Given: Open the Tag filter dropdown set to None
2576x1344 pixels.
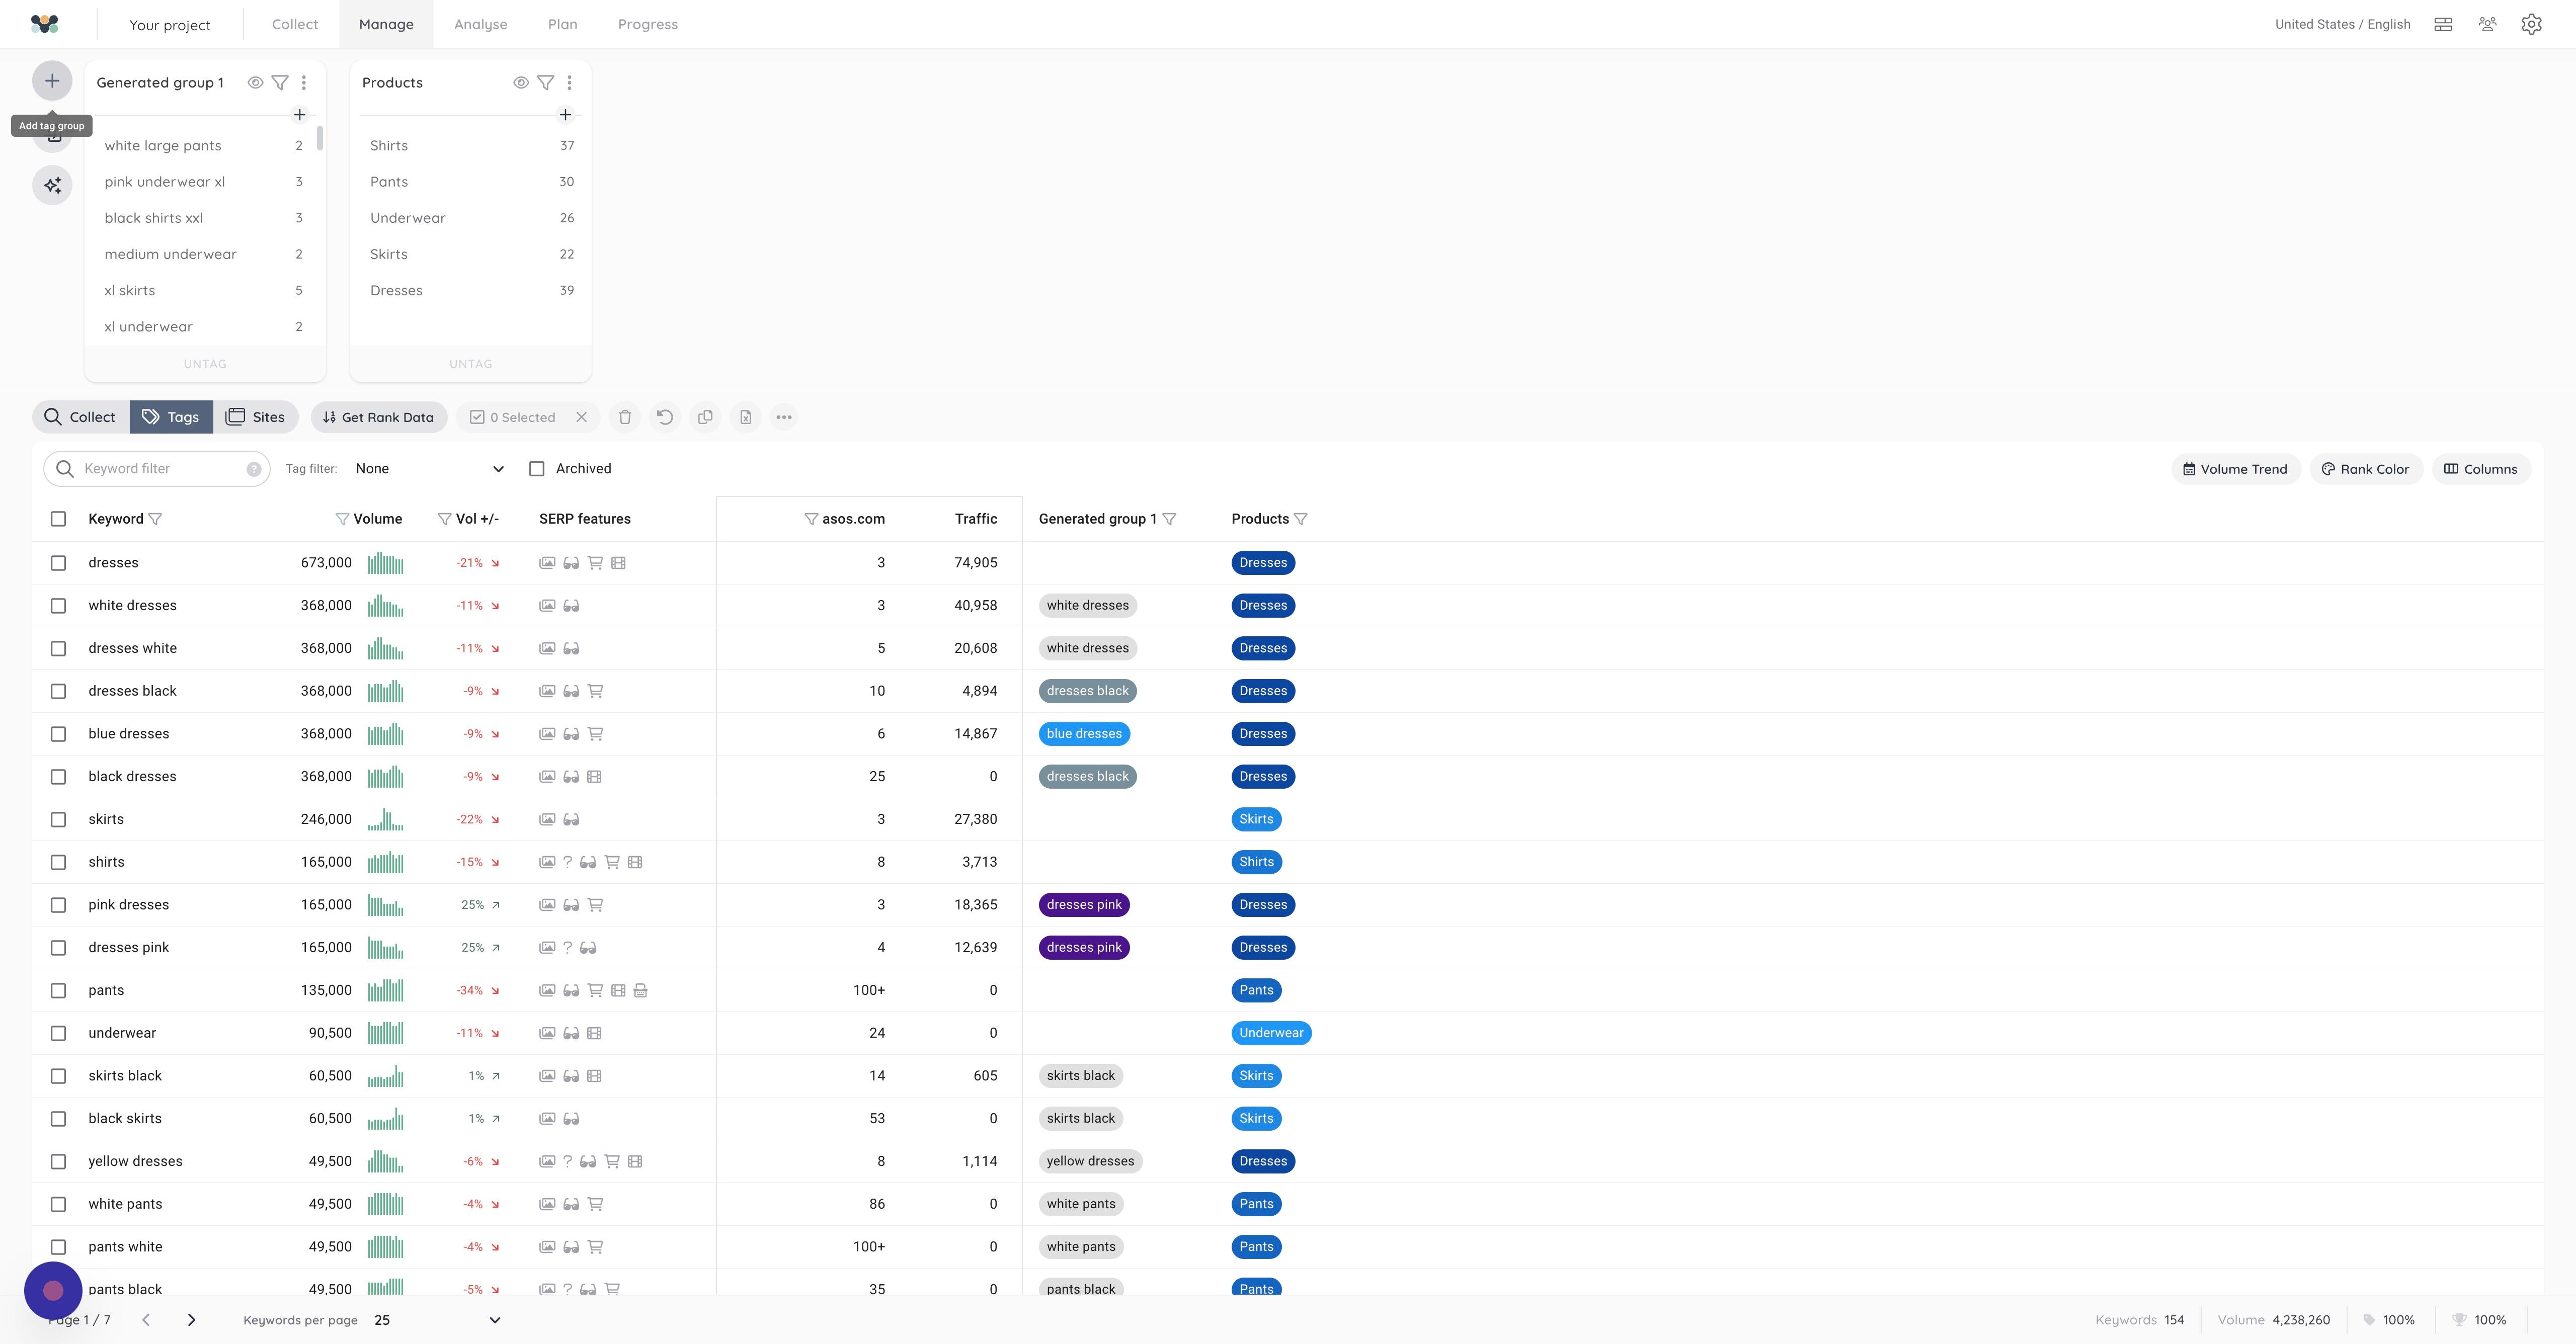Looking at the screenshot, I should coord(429,469).
